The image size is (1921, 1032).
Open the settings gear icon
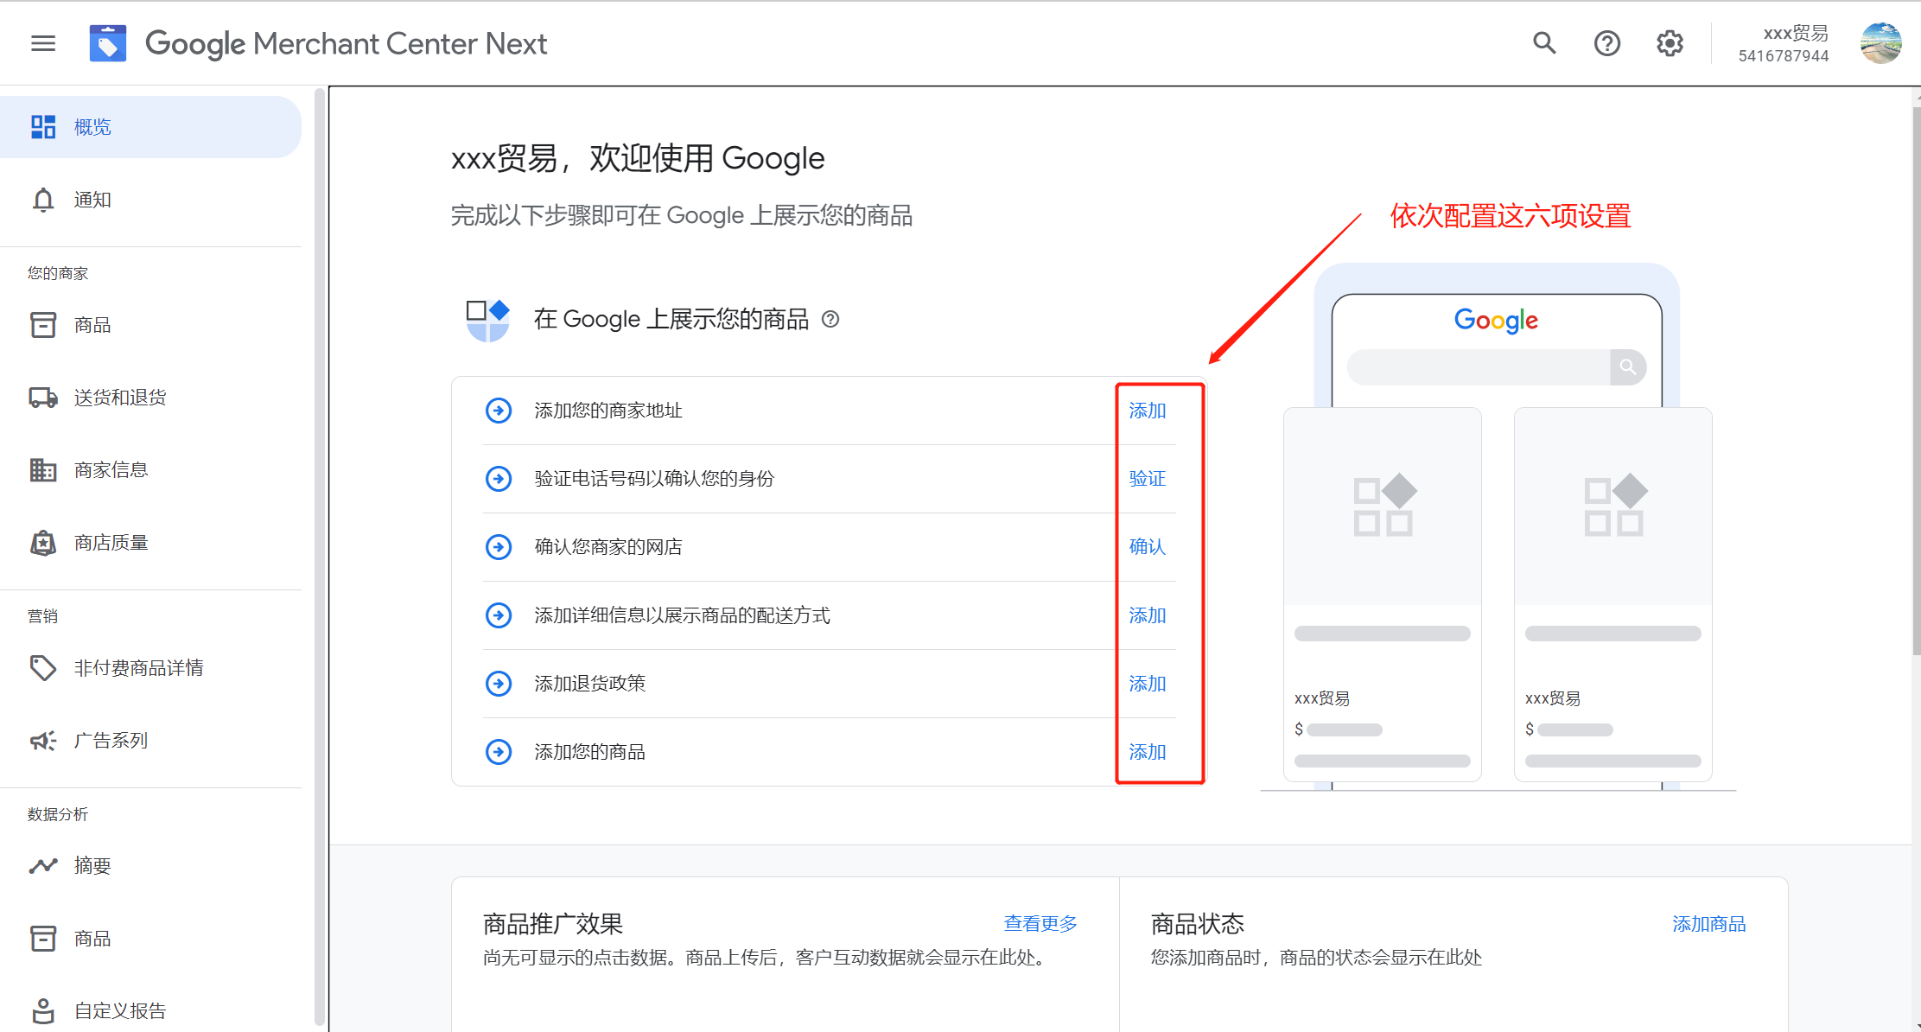pos(1670,43)
